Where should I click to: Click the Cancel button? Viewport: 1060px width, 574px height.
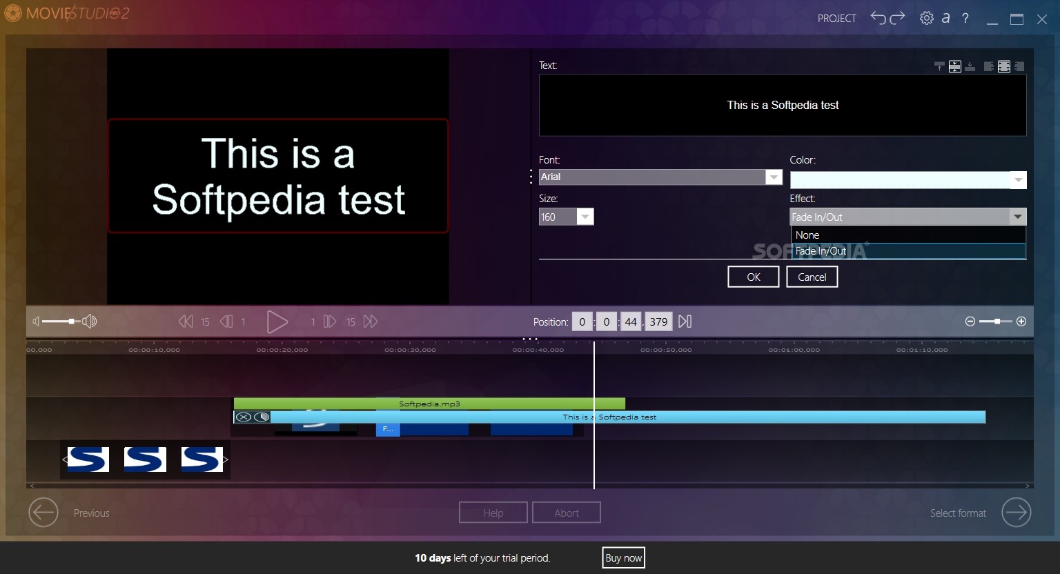click(812, 277)
